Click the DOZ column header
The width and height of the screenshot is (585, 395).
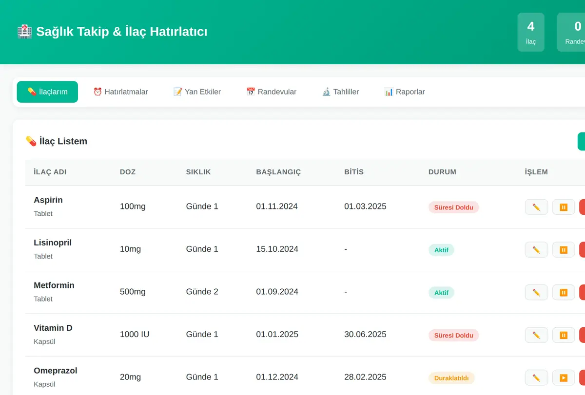pos(128,172)
